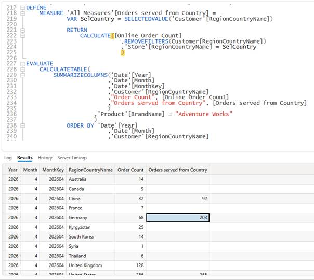Image resolution: width=314 pixels, height=280 pixels.
Task: Select the Germany country cell
Action: pyautogui.click(x=90, y=217)
